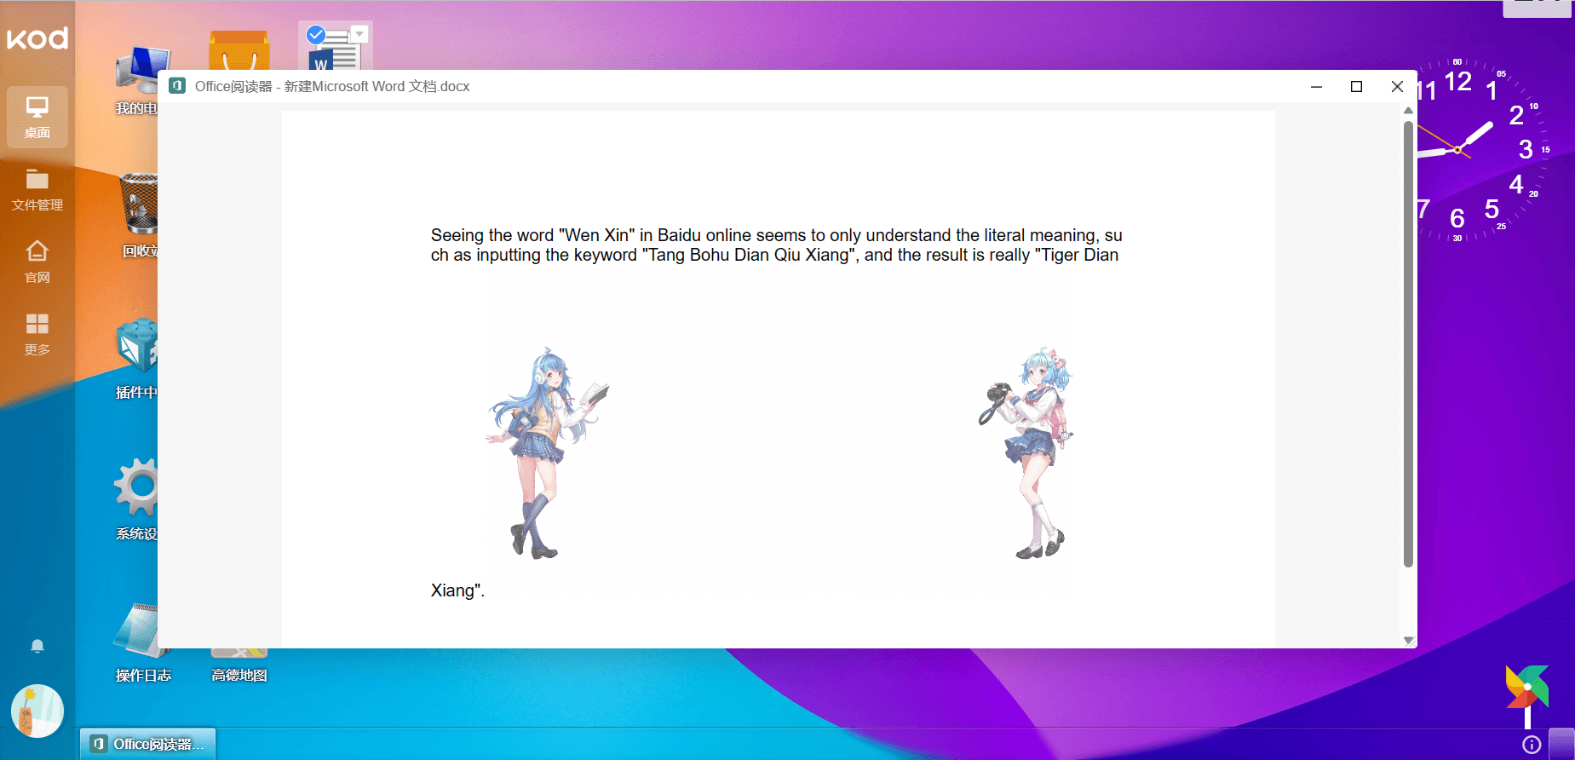Click the kod logo in the sidebar

[x=37, y=38]
